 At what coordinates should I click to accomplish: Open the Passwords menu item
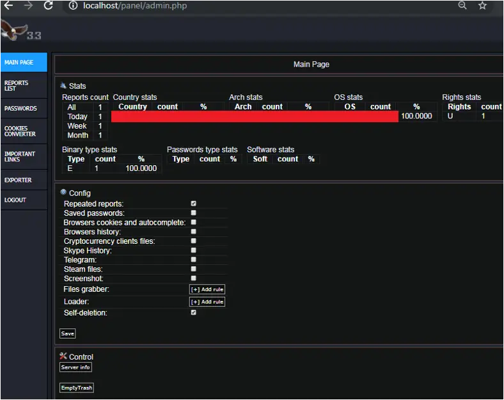pyautogui.click(x=24, y=108)
